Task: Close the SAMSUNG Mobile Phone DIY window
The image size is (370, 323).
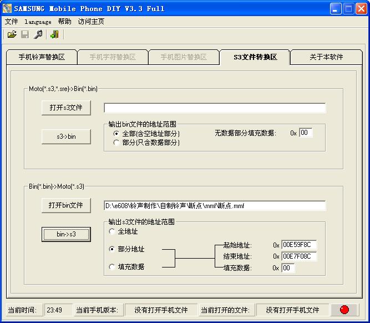Action: pos(361,9)
